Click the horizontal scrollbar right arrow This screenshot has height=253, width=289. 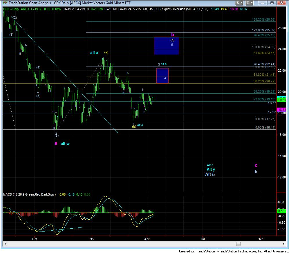coord(284,244)
